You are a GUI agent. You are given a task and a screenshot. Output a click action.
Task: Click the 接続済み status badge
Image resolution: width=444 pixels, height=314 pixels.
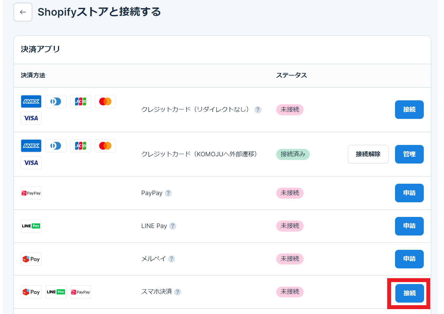pyautogui.click(x=293, y=154)
